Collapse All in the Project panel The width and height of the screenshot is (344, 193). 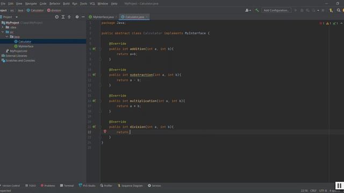point(69,17)
